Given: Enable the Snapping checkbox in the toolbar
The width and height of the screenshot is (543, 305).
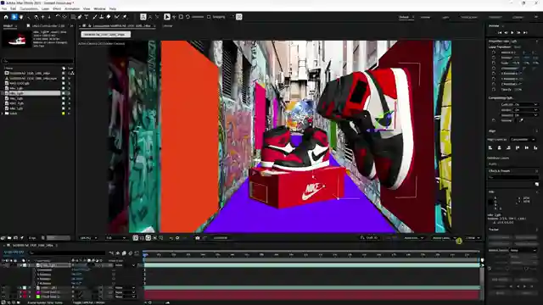Looking at the screenshot, I should tap(209, 17).
